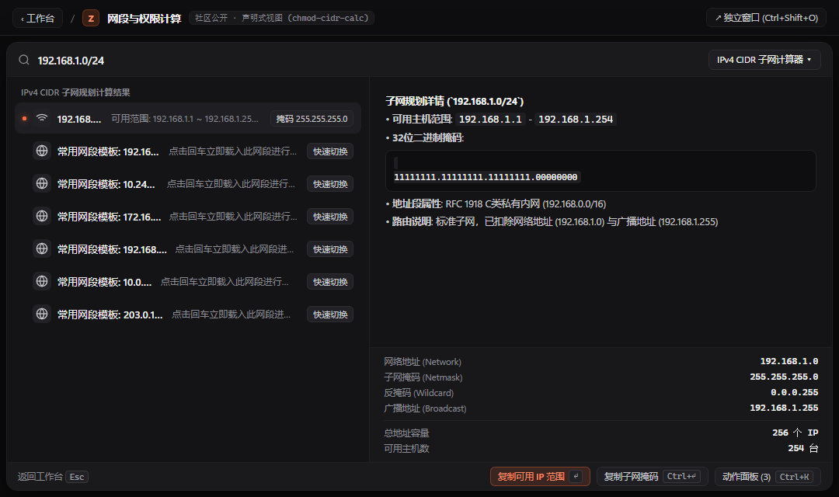Image resolution: width=839 pixels, height=497 pixels.
Task: Click the Enter key icon in copy IP range button
Action: 576,476
